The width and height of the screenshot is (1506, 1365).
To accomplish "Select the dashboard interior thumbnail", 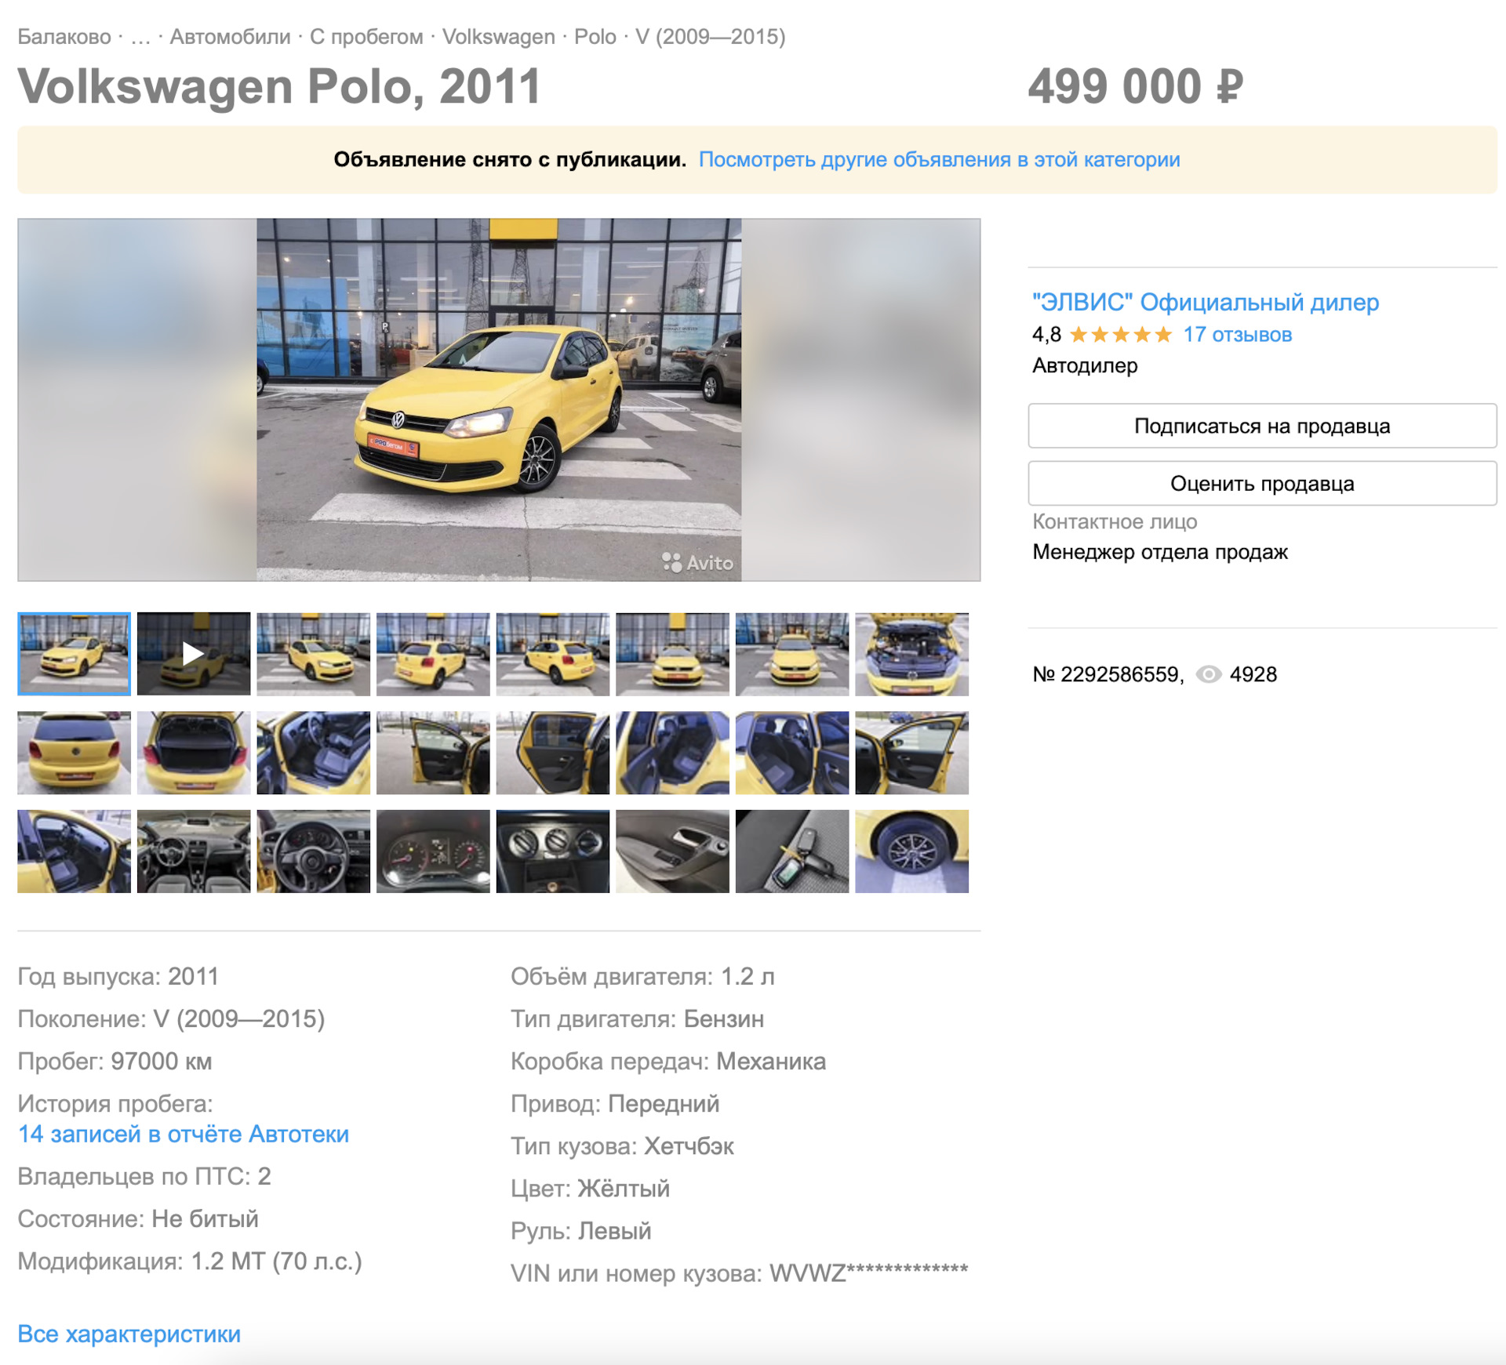I will click(x=194, y=851).
